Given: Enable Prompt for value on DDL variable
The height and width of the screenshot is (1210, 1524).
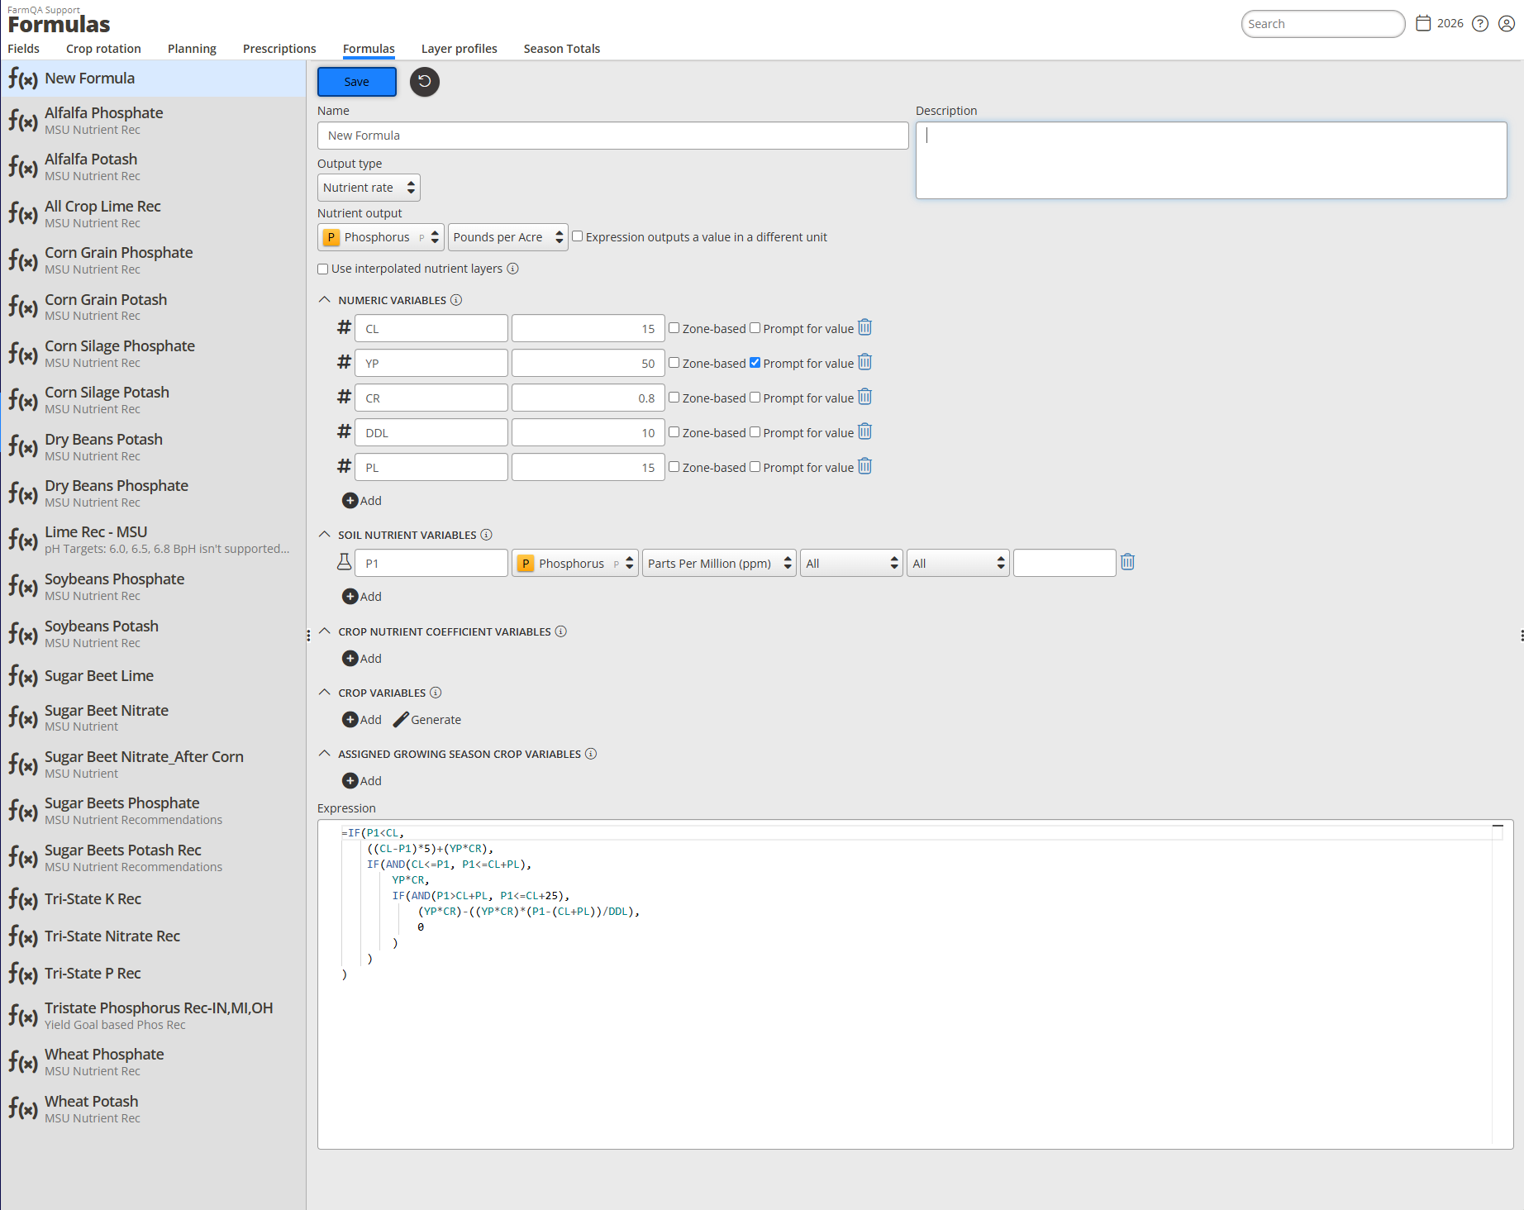Looking at the screenshot, I should click(755, 432).
